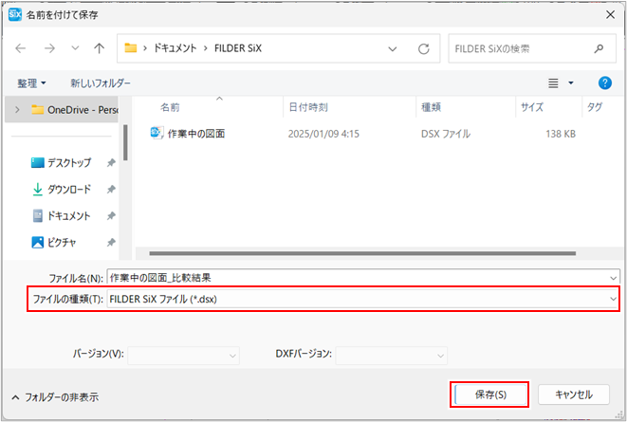Screen dimensions: 627x422
Task: Expand the OneDrive tree node
Action: 15,109
